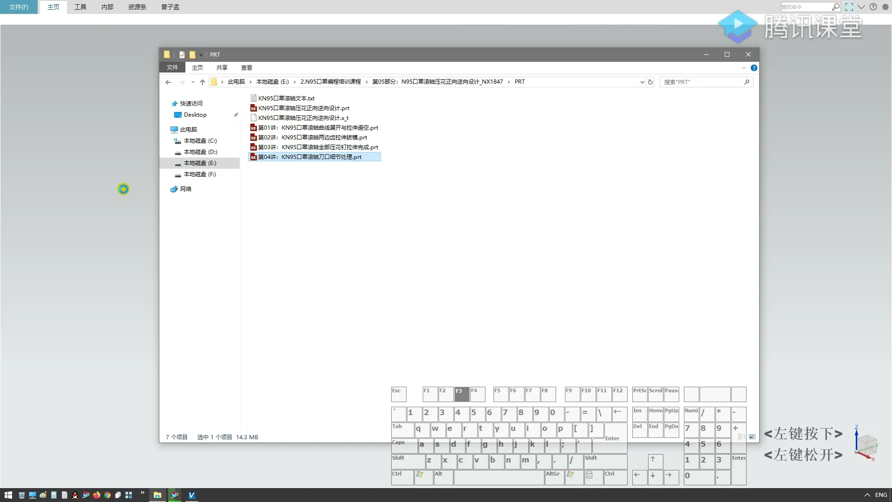This screenshot has height=502, width=892.
Task: Switch to details view button
Action: click(x=742, y=437)
